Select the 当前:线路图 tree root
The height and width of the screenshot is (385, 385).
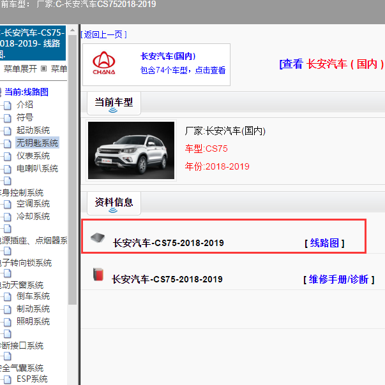pos(26,92)
